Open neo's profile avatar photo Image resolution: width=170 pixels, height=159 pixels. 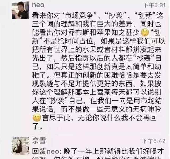(20, 10)
